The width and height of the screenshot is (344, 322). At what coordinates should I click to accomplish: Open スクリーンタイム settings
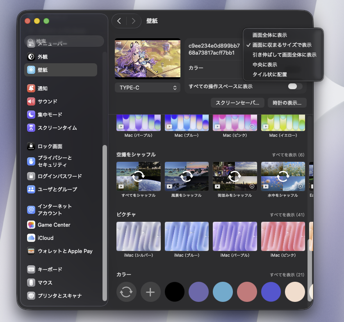point(57,128)
